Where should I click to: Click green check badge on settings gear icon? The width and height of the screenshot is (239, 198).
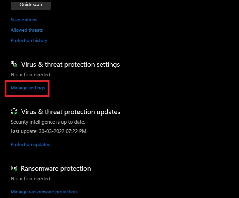[x=15, y=66]
